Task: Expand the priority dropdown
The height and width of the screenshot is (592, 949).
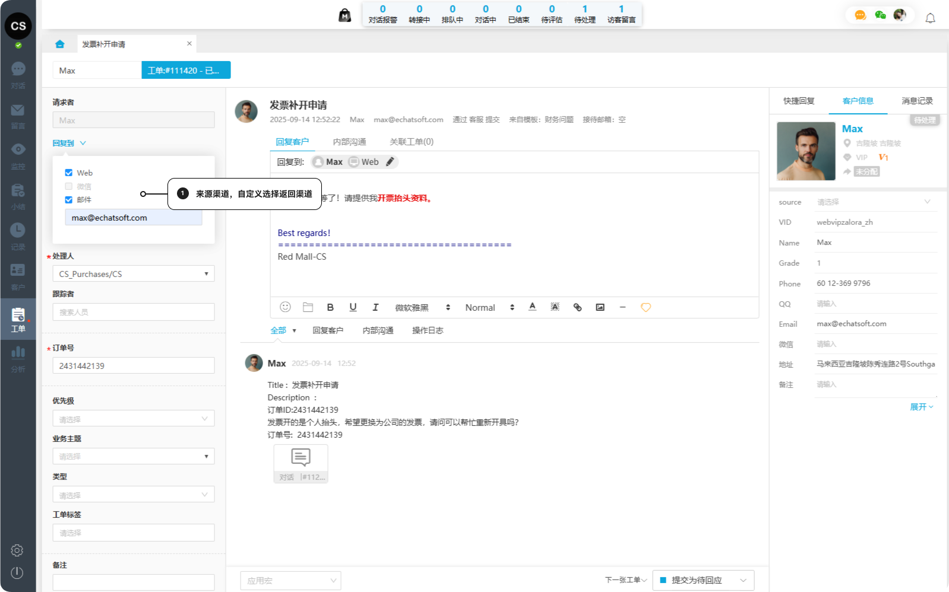Action: tap(133, 419)
